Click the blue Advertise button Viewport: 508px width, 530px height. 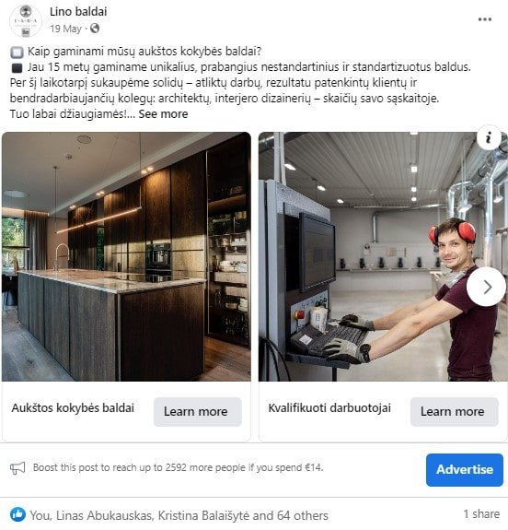465,470
